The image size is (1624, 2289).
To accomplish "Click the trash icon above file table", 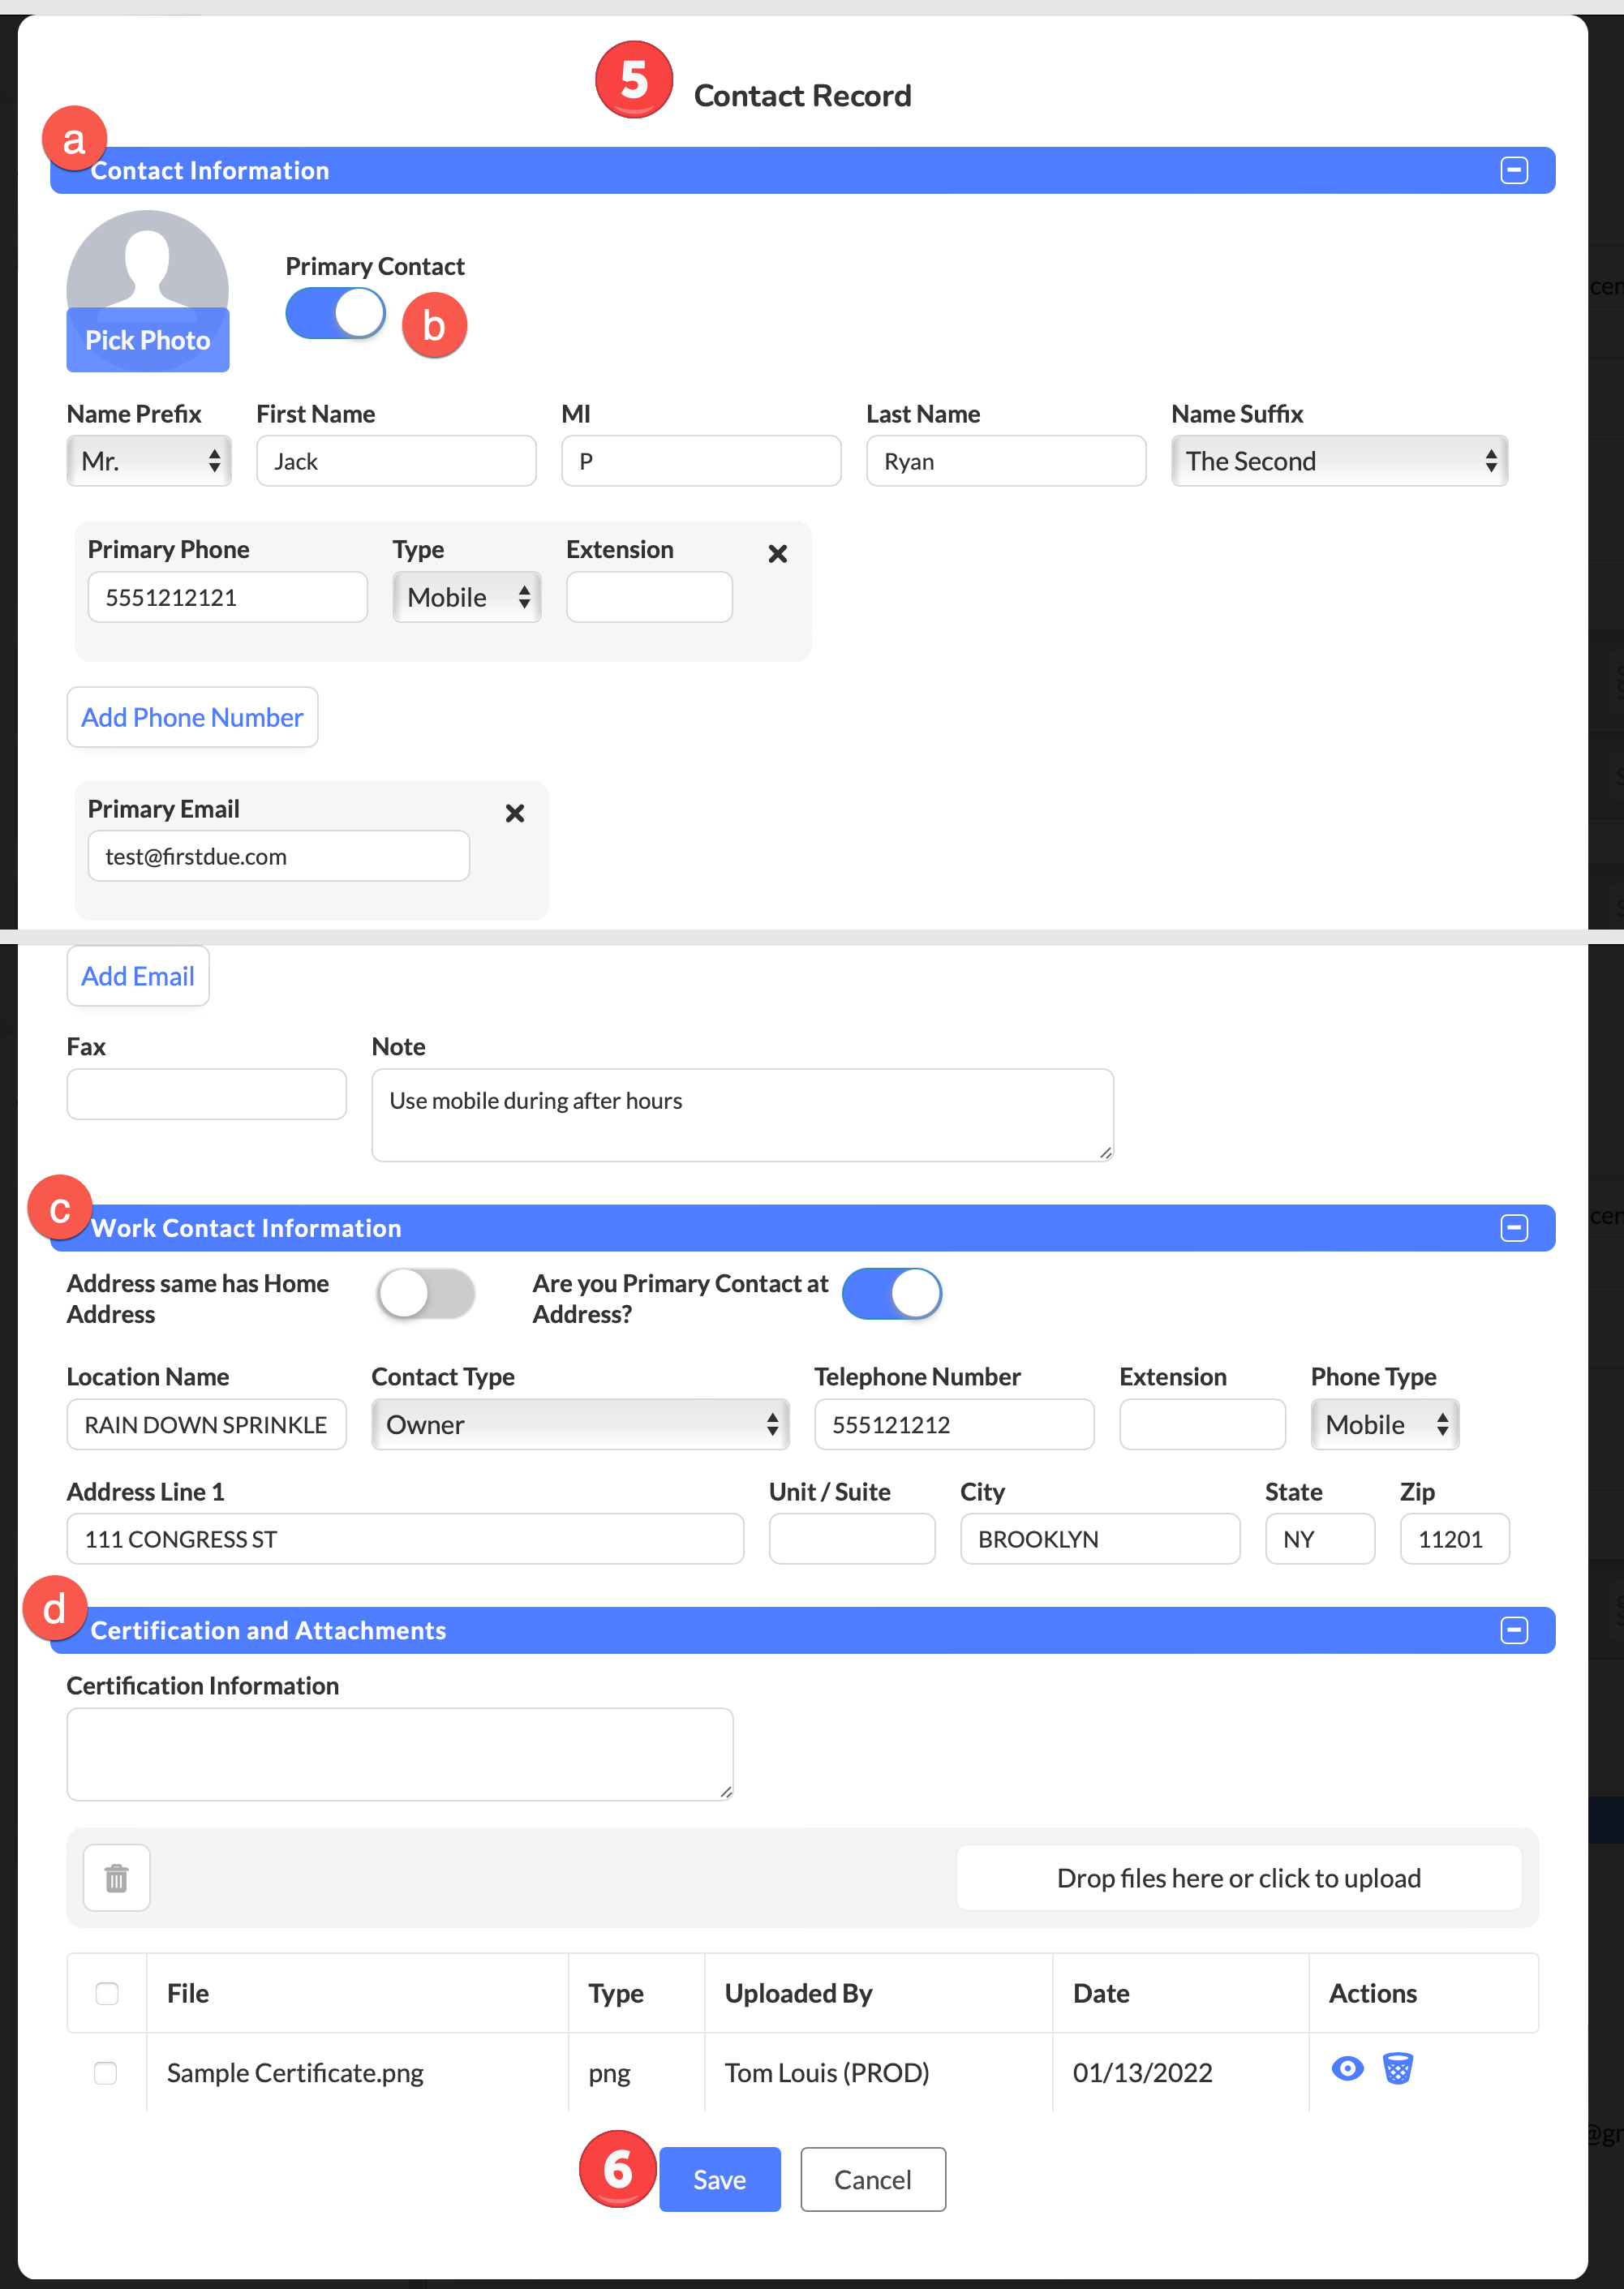I will pyautogui.click(x=116, y=1877).
